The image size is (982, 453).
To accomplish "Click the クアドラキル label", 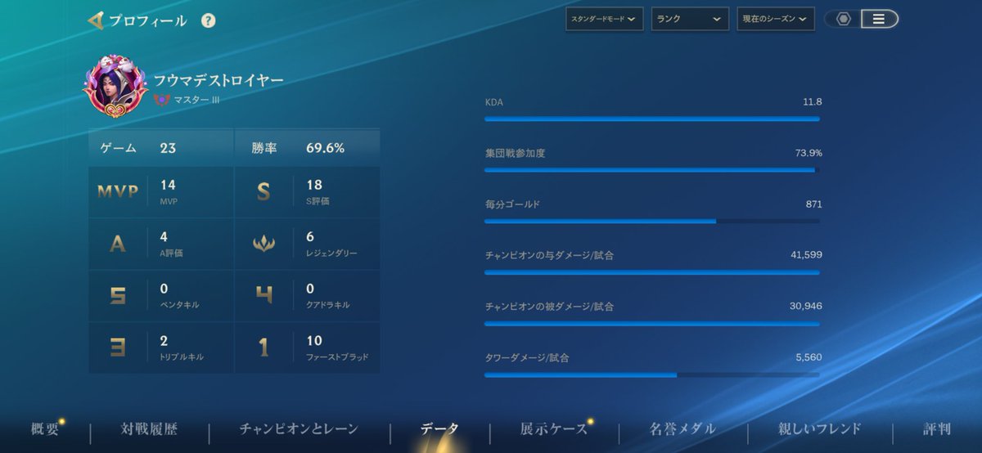I will click(x=328, y=305).
